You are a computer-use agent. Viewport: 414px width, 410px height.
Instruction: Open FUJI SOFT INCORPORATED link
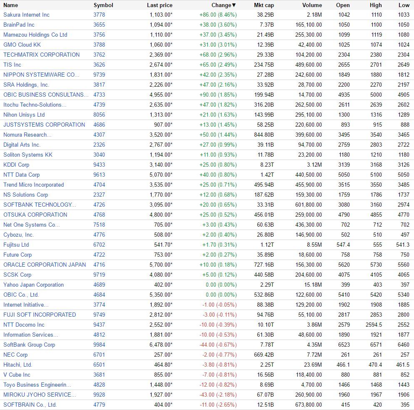point(40,315)
